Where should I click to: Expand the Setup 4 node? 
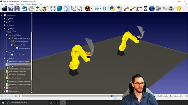tap(4, 58)
